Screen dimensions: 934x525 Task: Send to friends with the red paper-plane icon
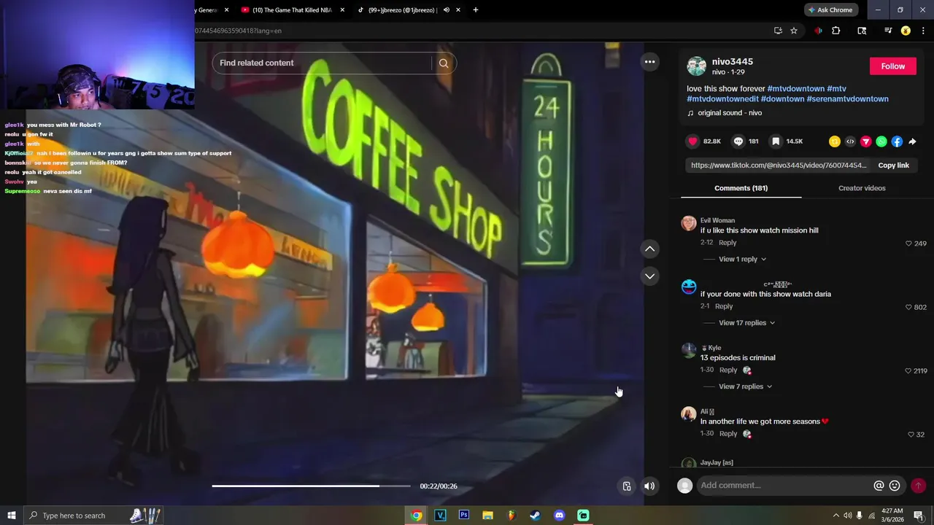[865, 141]
